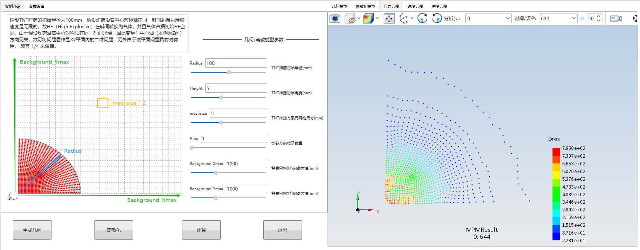Increase the 50 spinner value
Viewport: 640px width, 250px height.
pyautogui.click(x=599, y=16)
